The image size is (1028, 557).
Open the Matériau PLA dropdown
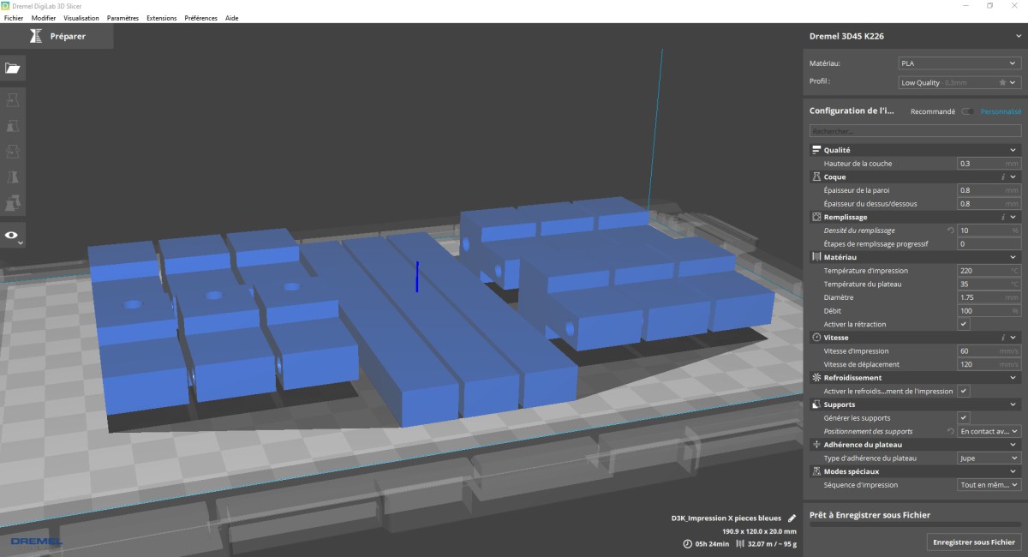959,63
